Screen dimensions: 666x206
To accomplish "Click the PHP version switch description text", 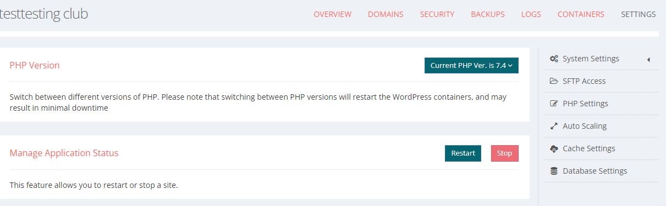I will (x=258, y=102).
